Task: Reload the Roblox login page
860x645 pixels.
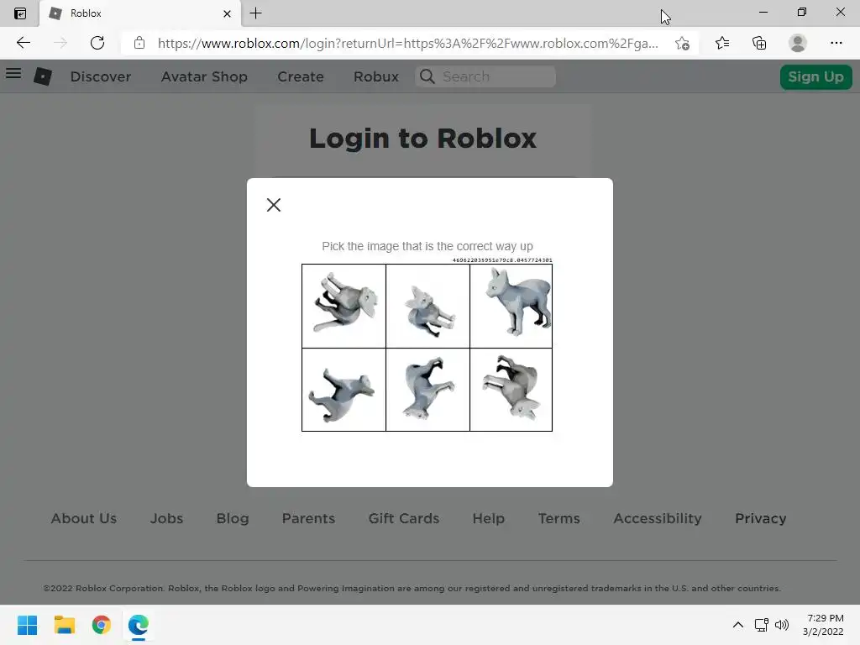Action: coord(97,43)
